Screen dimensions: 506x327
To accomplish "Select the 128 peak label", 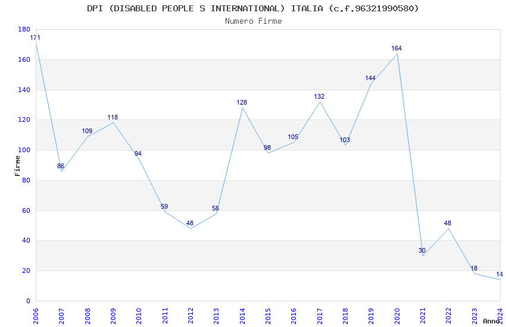I will tap(242, 102).
